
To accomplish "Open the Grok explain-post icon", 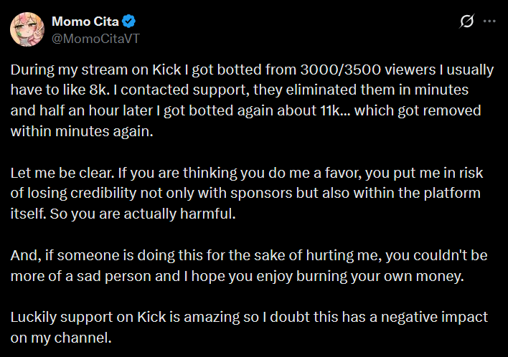I will click(466, 22).
